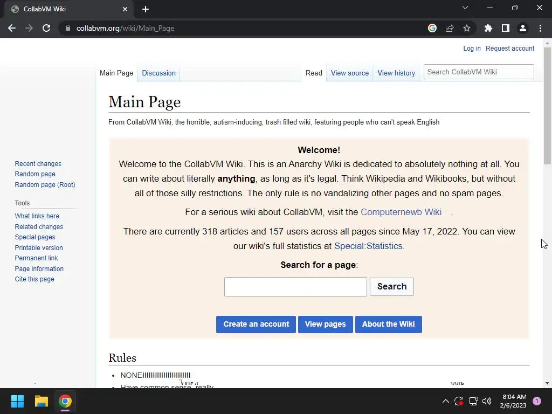Select the Read tab
This screenshot has height=414, width=552.
pos(314,73)
